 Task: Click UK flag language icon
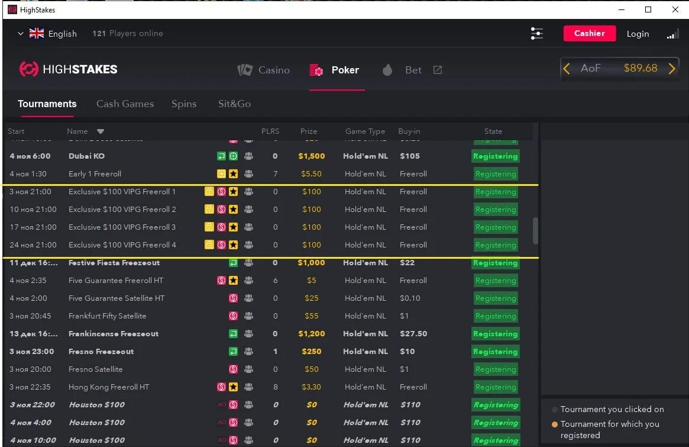tap(37, 33)
